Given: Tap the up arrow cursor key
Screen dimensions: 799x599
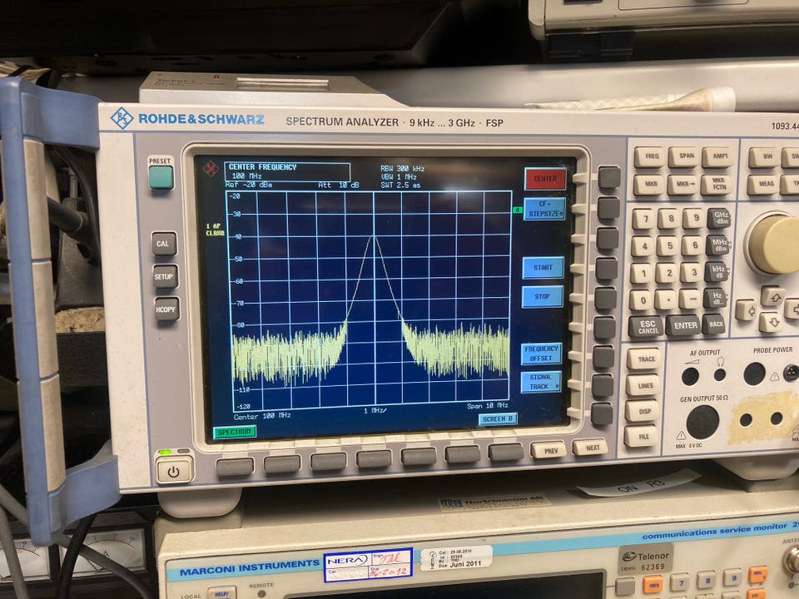Looking at the screenshot, I should click(x=772, y=296).
